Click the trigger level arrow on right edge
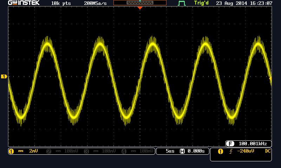281x168 pixels. [270, 79]
